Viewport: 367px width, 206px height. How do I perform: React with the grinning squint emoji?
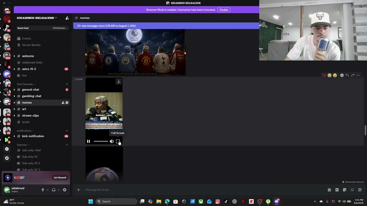[335, 75]
